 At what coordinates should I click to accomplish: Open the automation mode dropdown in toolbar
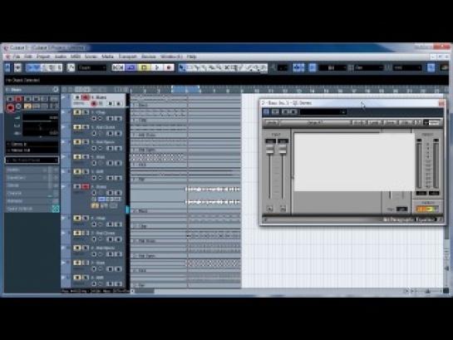pyautogui.click(x=92, y=68)
